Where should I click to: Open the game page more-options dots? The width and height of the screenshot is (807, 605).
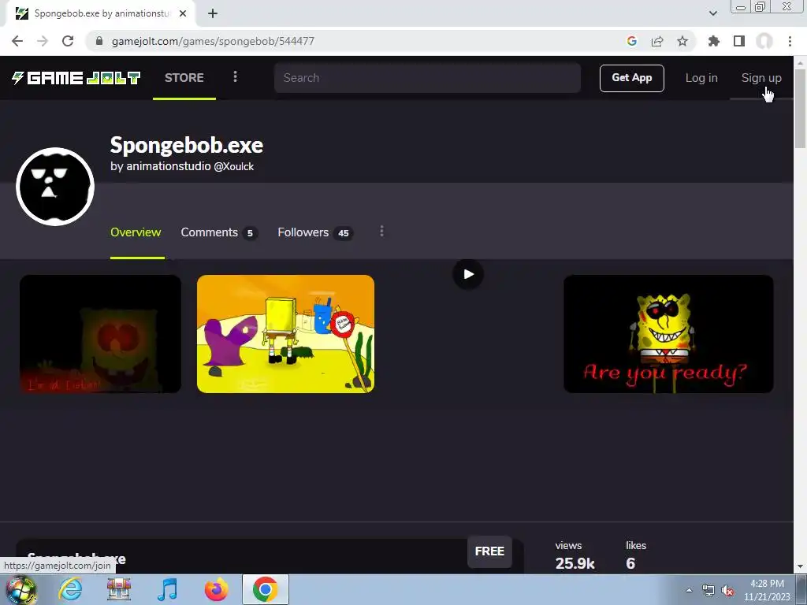pyautogui.click(x=381, y=231)
